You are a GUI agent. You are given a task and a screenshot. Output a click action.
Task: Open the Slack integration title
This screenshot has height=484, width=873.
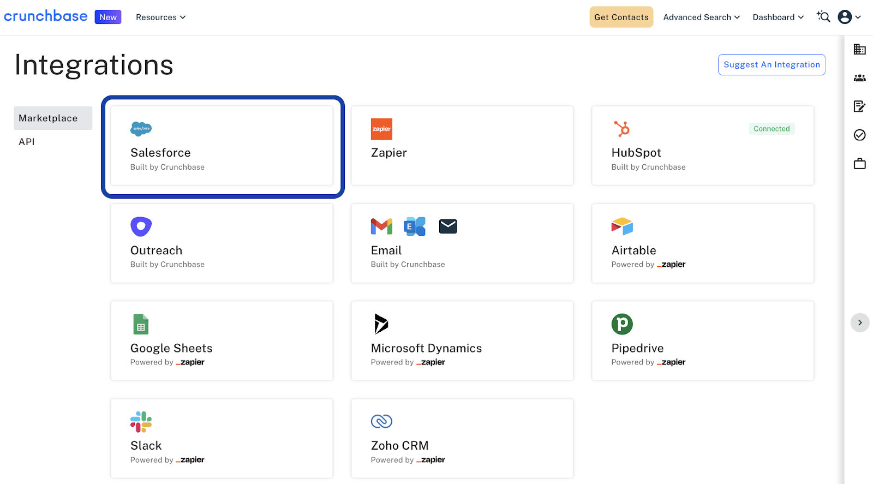146,446
